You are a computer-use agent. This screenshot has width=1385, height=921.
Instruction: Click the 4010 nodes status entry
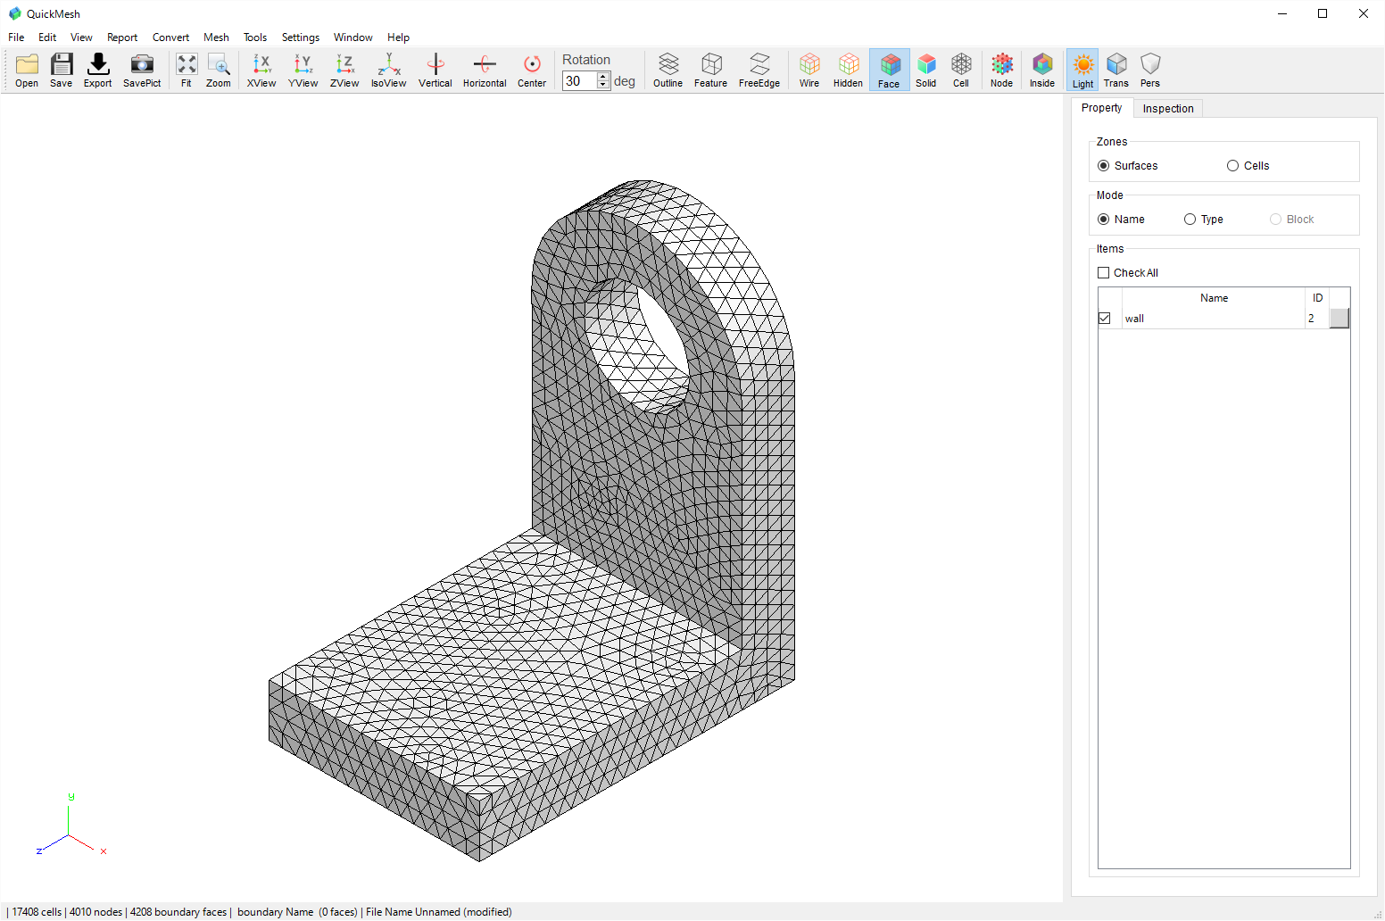pyautogui.click(x=95, y=912)
